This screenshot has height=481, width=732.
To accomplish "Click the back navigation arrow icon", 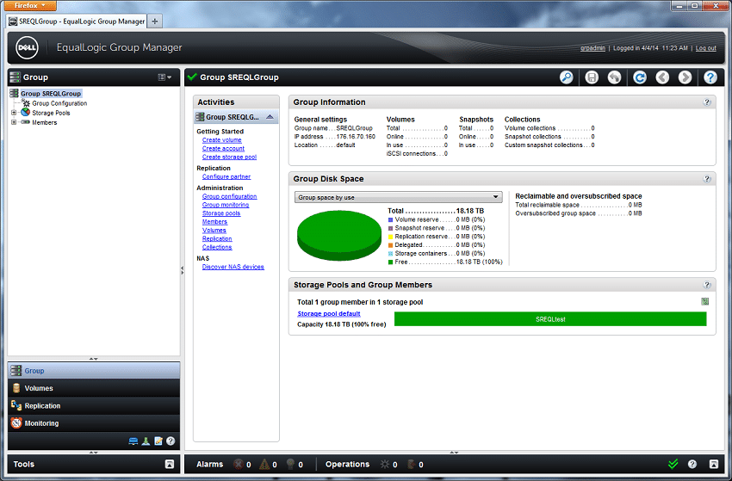I will pos(662,77).
